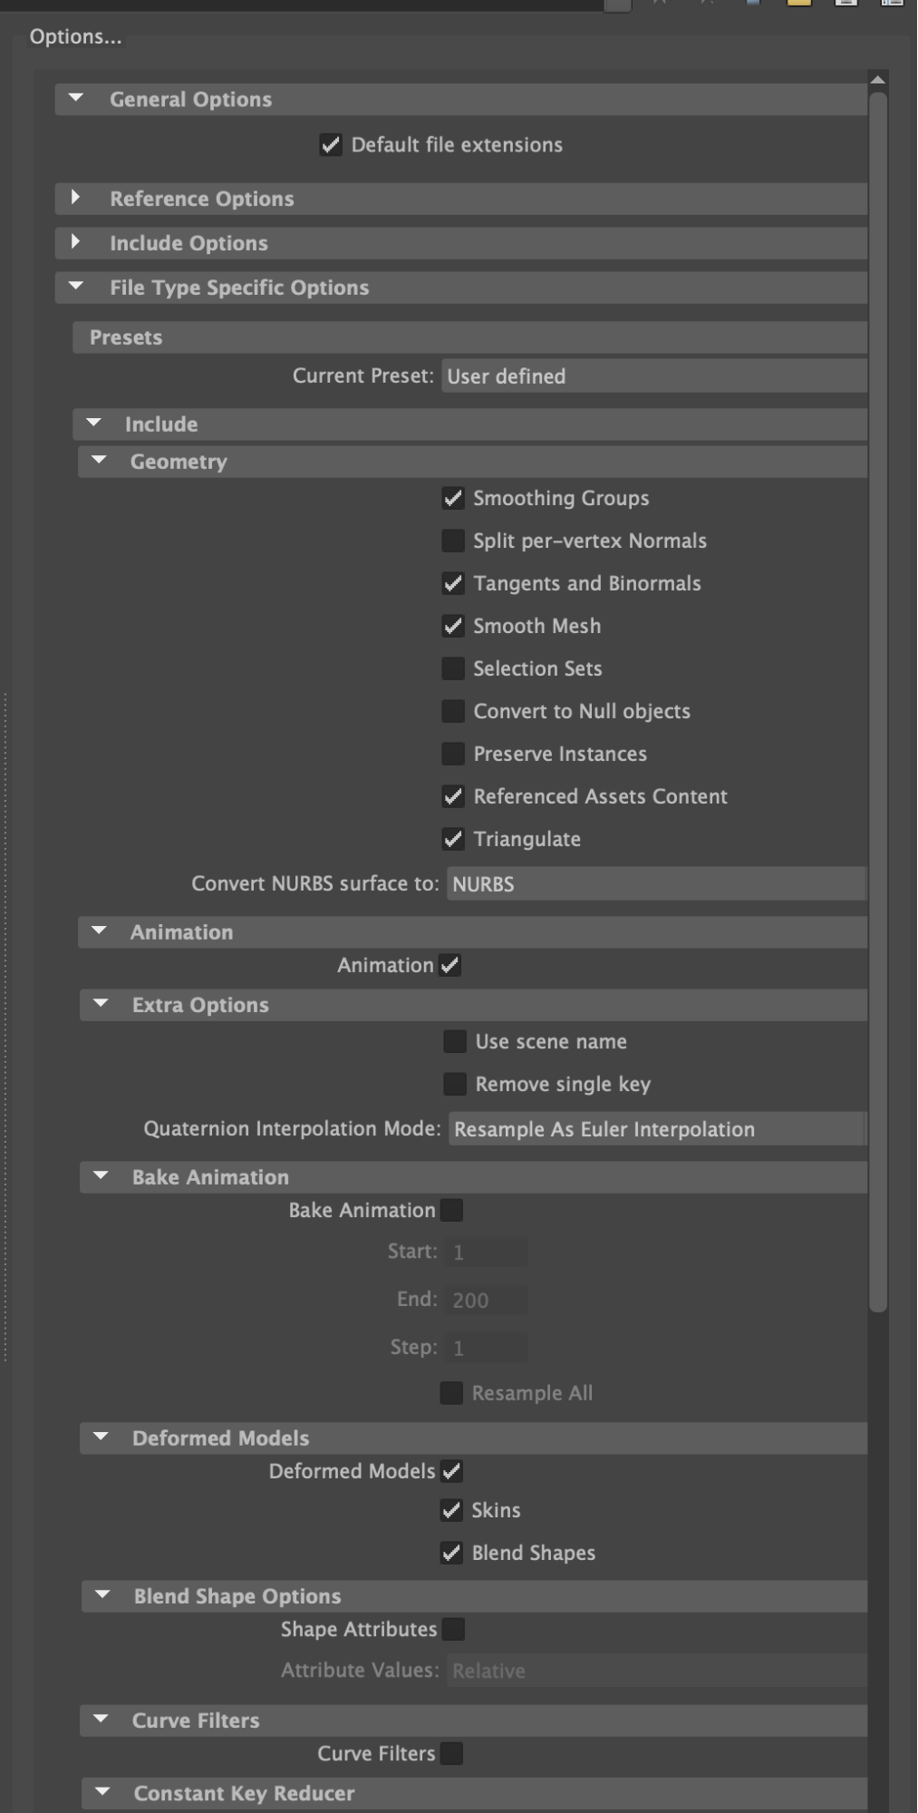Collapse the General Options section
918x1813 pixels.
coord(76,99)
